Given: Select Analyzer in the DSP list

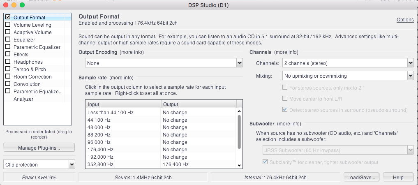Looking at the screenshot, I should pos(23,99).
